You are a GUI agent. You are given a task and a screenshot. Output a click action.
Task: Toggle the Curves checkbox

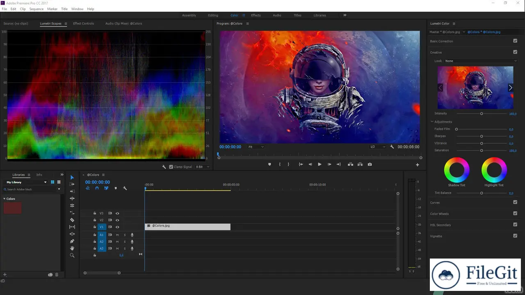515,202
